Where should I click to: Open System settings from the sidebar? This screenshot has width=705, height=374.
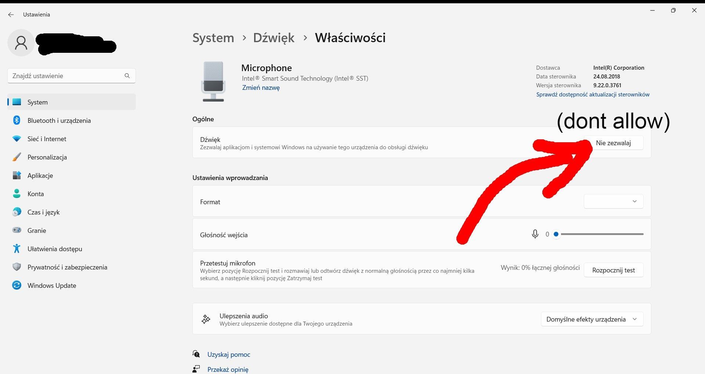click(37, 102)
